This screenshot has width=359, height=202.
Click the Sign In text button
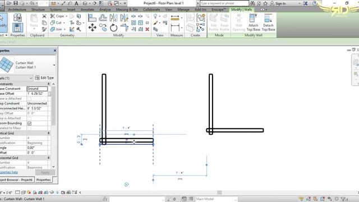pyautogui.click(x=280, y=3)
